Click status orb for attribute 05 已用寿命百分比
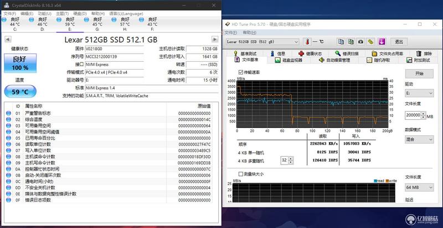The width and height of the screenshot is (443, 228). (8, 138)
